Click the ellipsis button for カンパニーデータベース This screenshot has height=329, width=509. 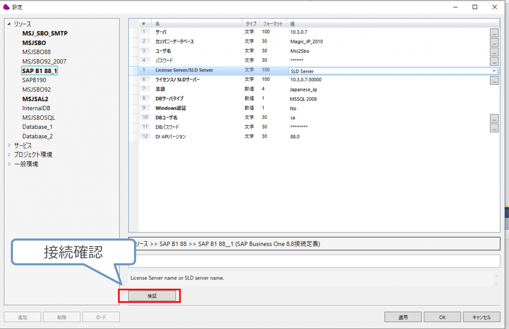pyautogui.click(x=494, y=42)
